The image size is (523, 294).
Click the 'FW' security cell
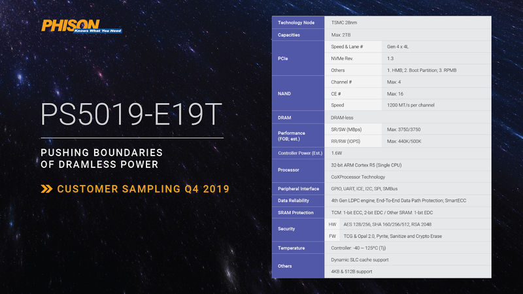tap(332, 236)
